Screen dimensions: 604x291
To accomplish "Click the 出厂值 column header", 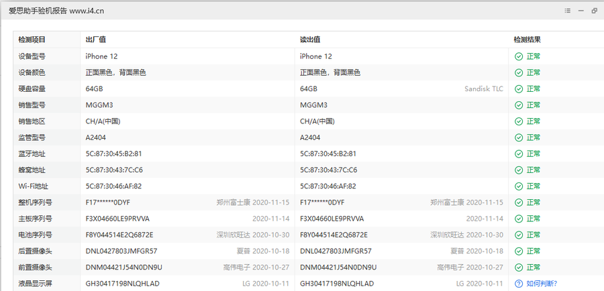I will click(x=95, y=40).
